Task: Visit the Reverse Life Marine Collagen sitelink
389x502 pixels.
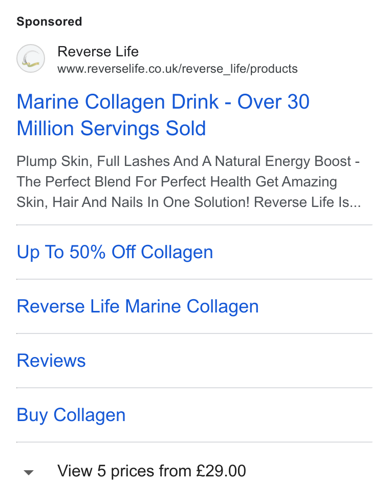Action: pos(138,306)
